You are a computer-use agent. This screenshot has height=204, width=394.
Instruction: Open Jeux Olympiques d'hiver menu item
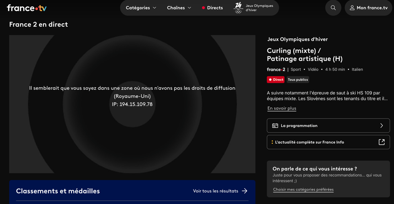point(254,8)
